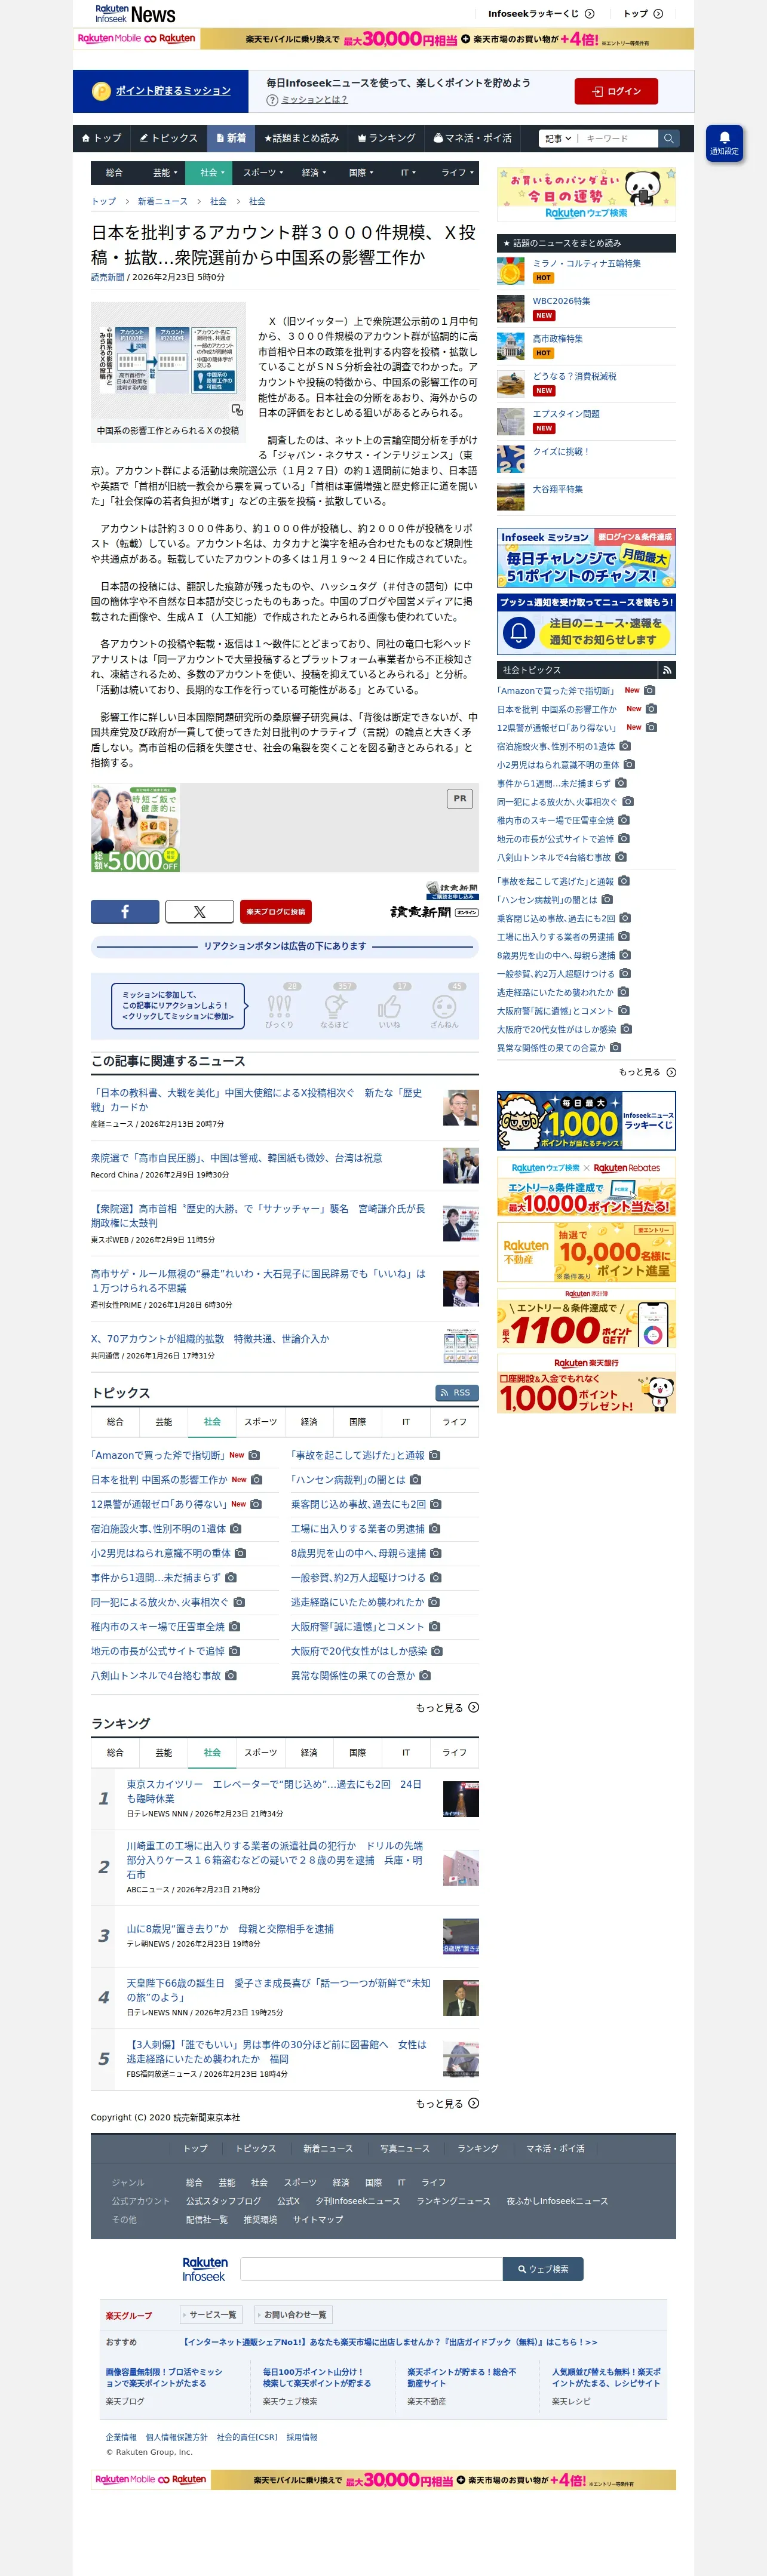Open 八剣山トンネルで4台絡む事故 in トピックス list
The width and height of the screenshot is (767, 2576).
pyautogui.click(x=156, y=1675)
